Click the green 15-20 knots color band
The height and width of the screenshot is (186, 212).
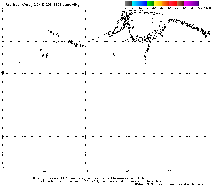[151, 3]
